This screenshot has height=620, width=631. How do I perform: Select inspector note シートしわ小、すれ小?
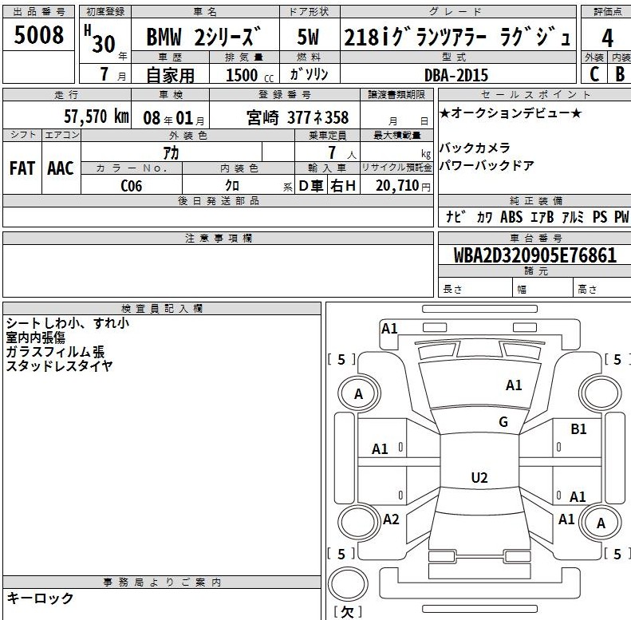coord(67,323)
